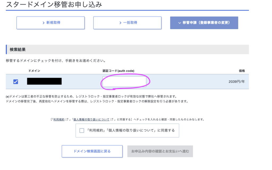The height and width of the screenshot is (170, 272).
Task: Click the 2039円/年 price text
Action: 237,82
